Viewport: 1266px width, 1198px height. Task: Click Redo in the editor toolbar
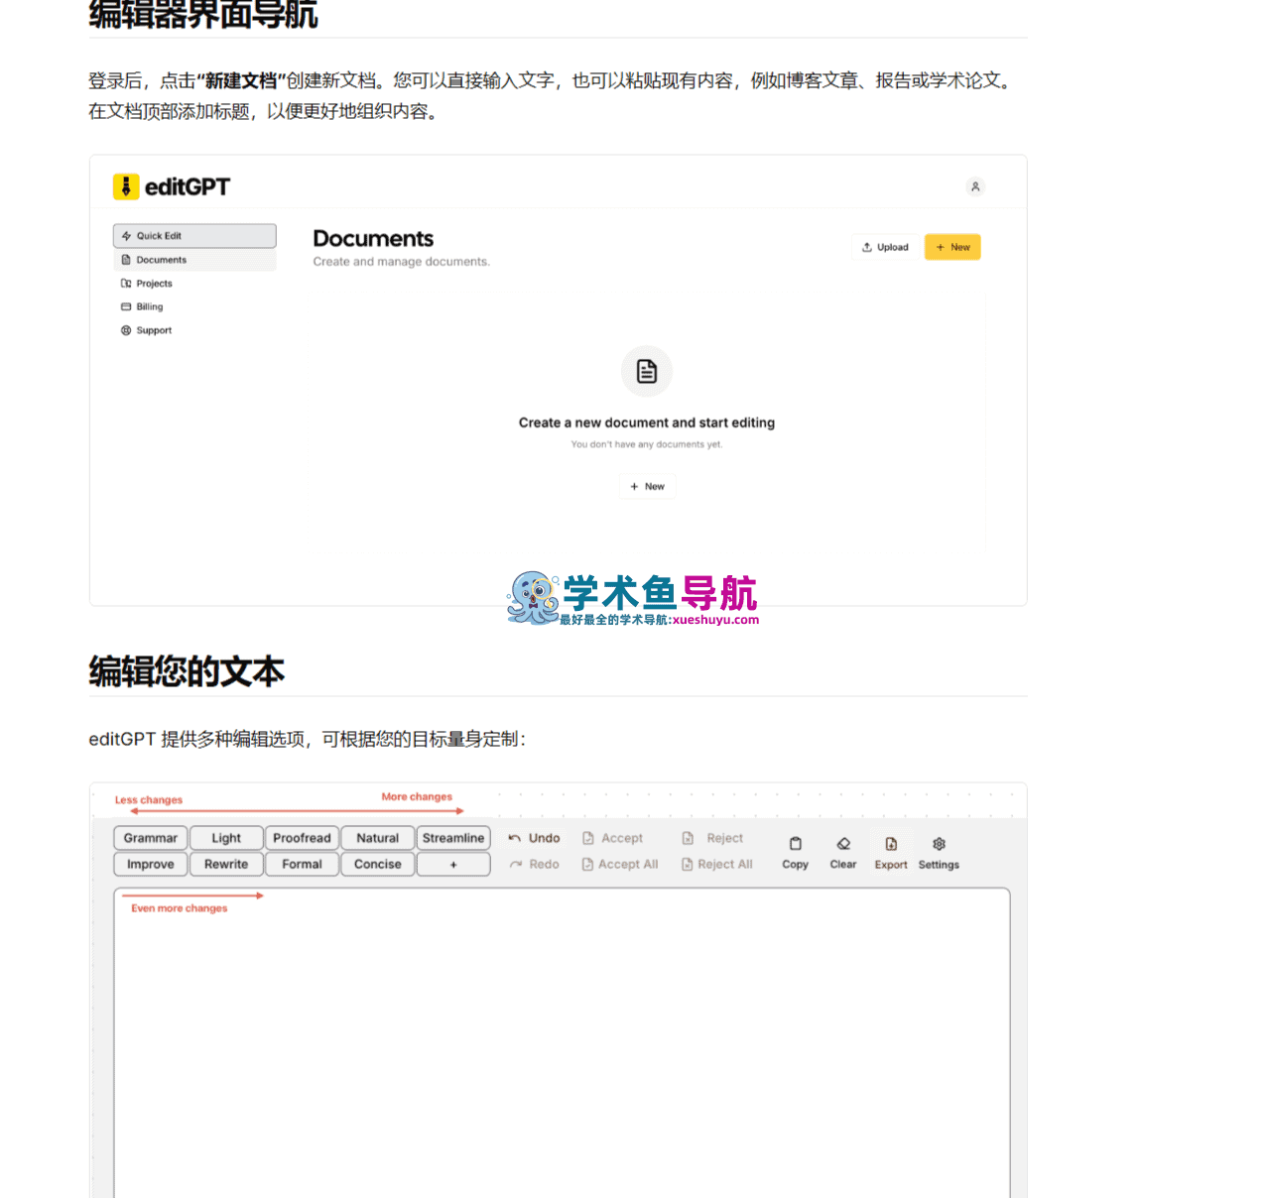(x=534, y=865)
